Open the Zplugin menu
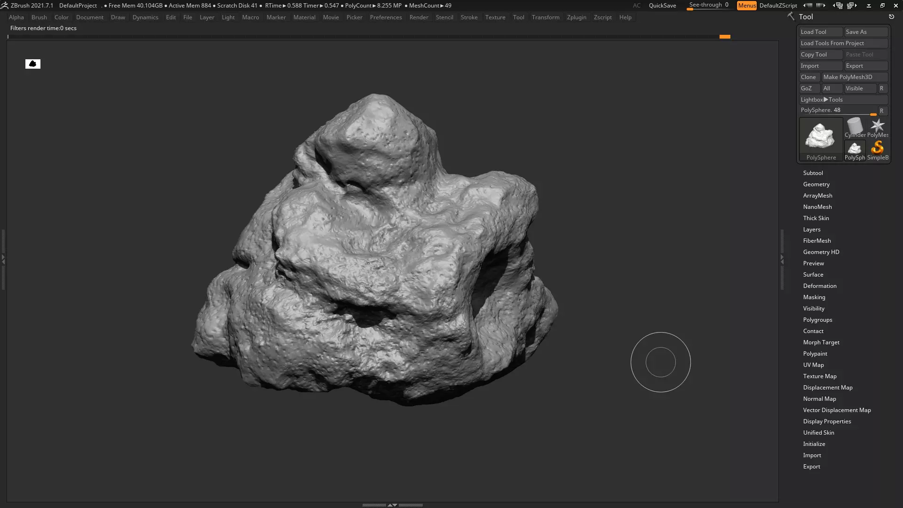This screenshot has width=903, height=508. (576, 17)
